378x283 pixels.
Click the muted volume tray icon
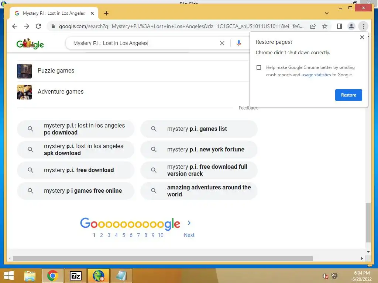click(x=325, y=276)
